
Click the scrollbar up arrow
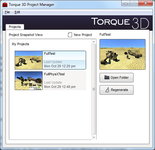click(x=94, y=42)
